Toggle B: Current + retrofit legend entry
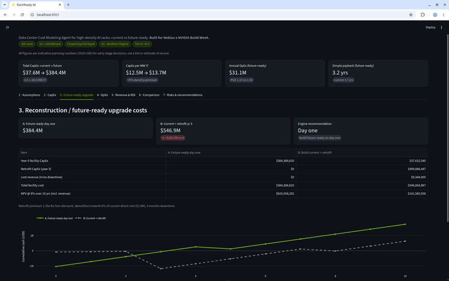The width and height of the screenshot is (449, 281). click(90, 218)
